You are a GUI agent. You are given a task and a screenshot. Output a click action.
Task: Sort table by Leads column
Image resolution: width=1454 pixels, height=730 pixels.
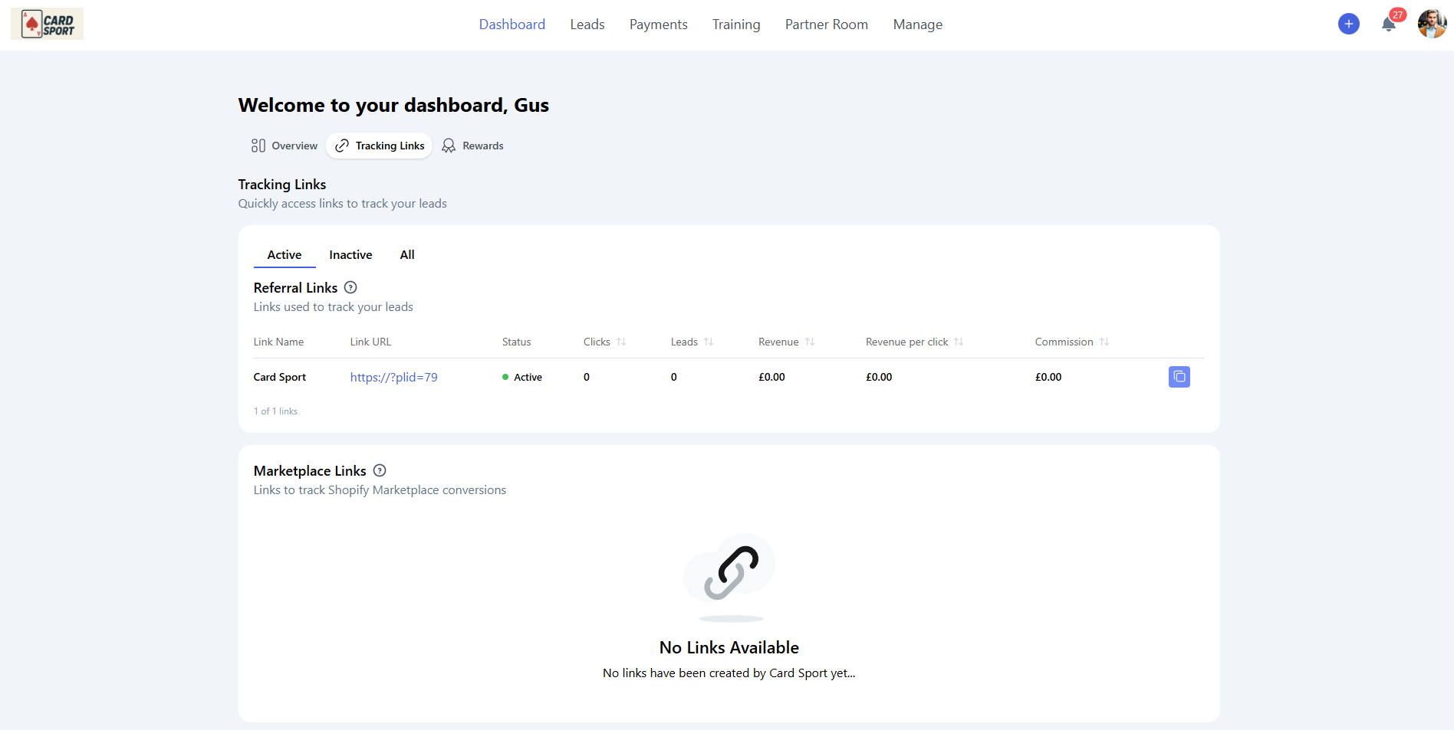(709, 342)
